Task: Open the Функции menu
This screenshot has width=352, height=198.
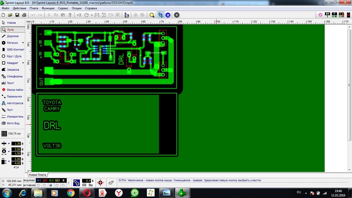Action: pos(48,8)
